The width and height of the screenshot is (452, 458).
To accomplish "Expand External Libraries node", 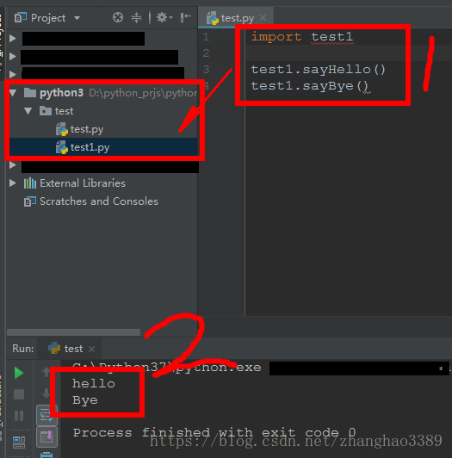I will (x=13, y=183).
